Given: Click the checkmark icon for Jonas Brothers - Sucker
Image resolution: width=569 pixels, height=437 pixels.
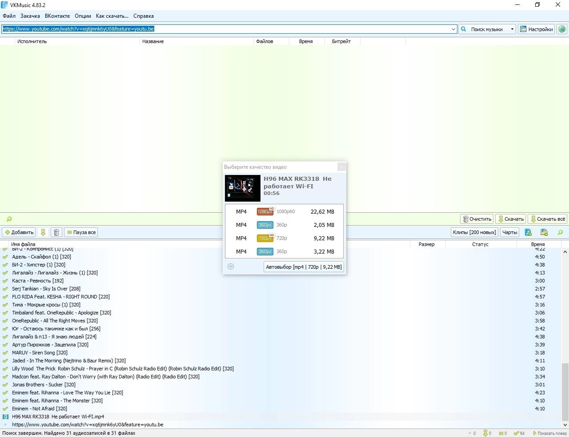Looking at the screenshot, I should (5, 385).
